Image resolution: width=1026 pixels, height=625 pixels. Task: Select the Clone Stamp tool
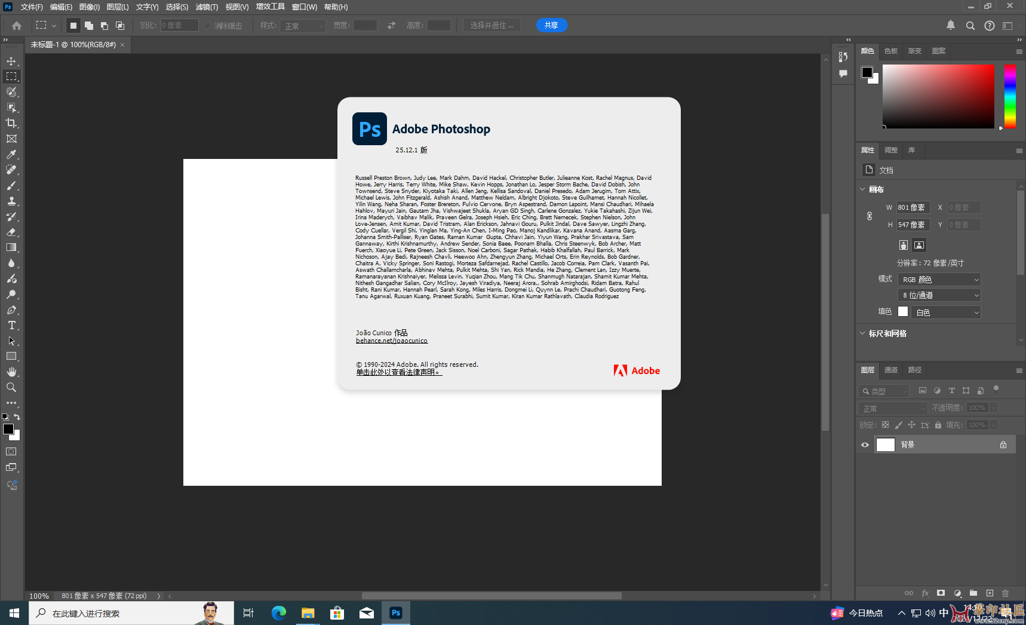click(11, 201)
